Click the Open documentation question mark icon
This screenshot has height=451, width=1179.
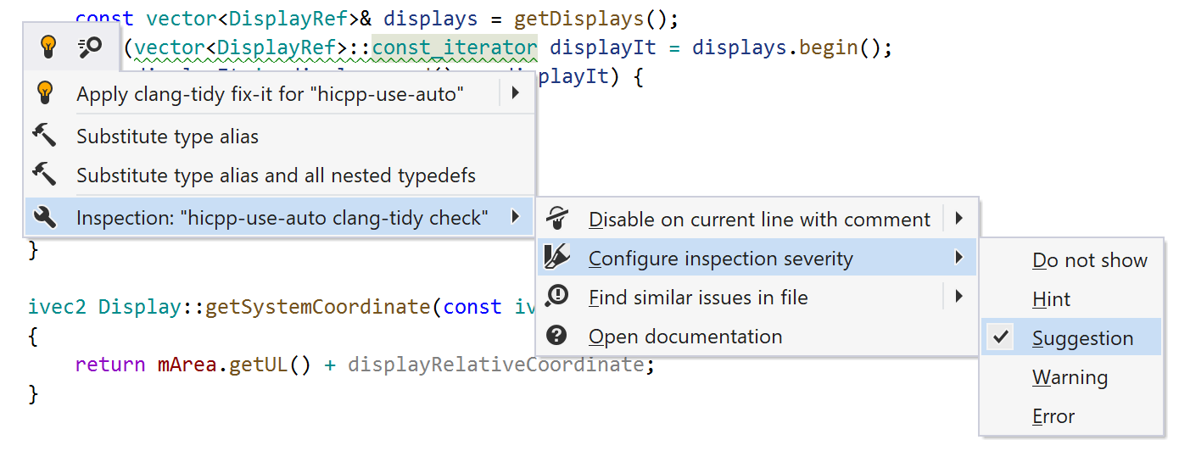556,336
